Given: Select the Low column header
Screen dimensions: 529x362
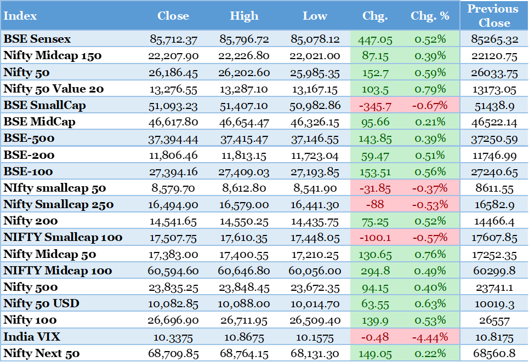Looking at the screenshot, I should tap(315, 16).
